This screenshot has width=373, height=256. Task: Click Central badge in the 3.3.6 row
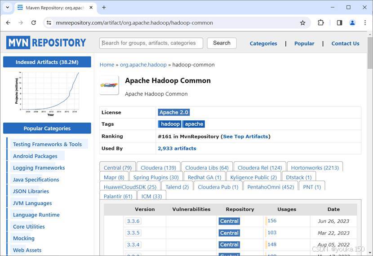point(229,221)
